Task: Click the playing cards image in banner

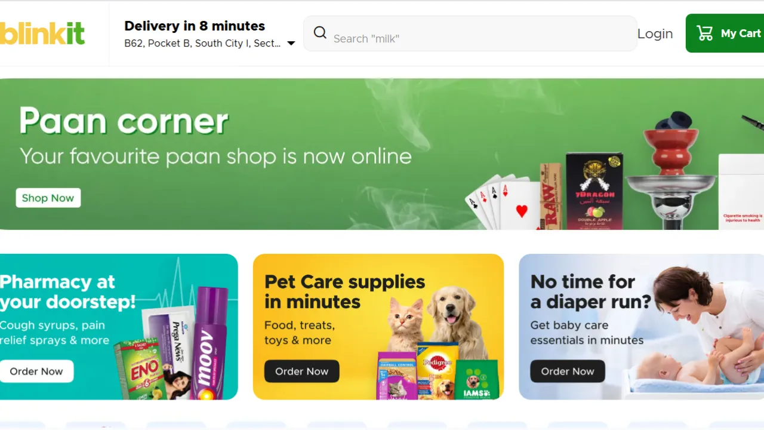Action: point(501,203)
